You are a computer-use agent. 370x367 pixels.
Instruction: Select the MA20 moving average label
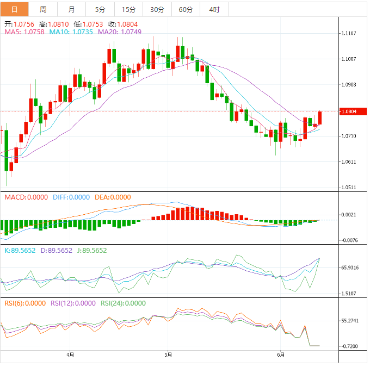(x=119, y=33)
